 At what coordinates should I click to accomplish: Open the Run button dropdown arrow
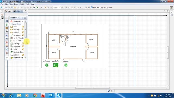39,7
